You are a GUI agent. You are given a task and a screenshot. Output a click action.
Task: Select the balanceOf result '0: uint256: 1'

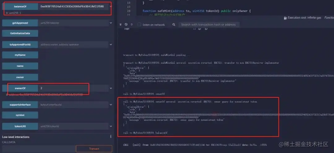[13, 13]
